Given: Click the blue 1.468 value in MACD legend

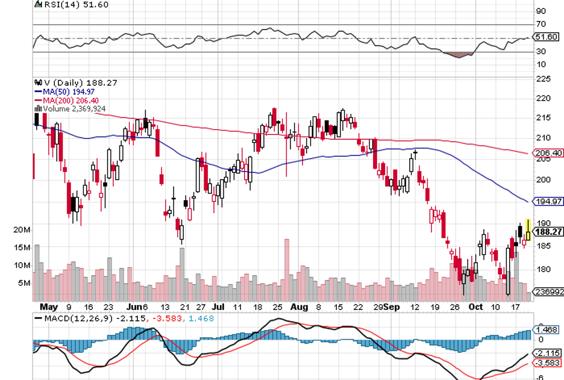Looking at the screenshot, I should 201,318.
